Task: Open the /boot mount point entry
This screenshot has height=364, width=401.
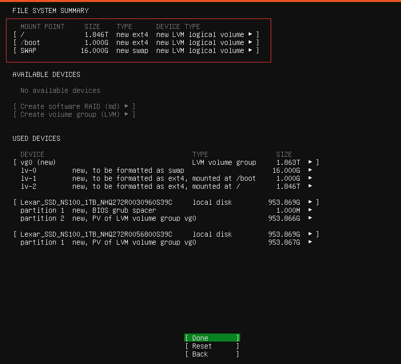Action: click(30, 42)
